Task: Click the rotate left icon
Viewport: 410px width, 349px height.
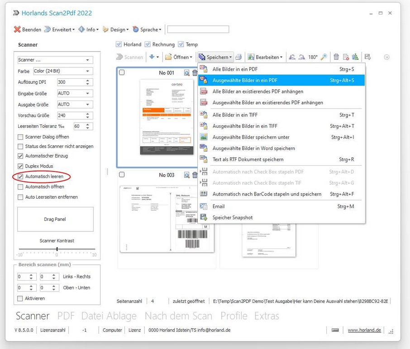Action: click(292, 57)
